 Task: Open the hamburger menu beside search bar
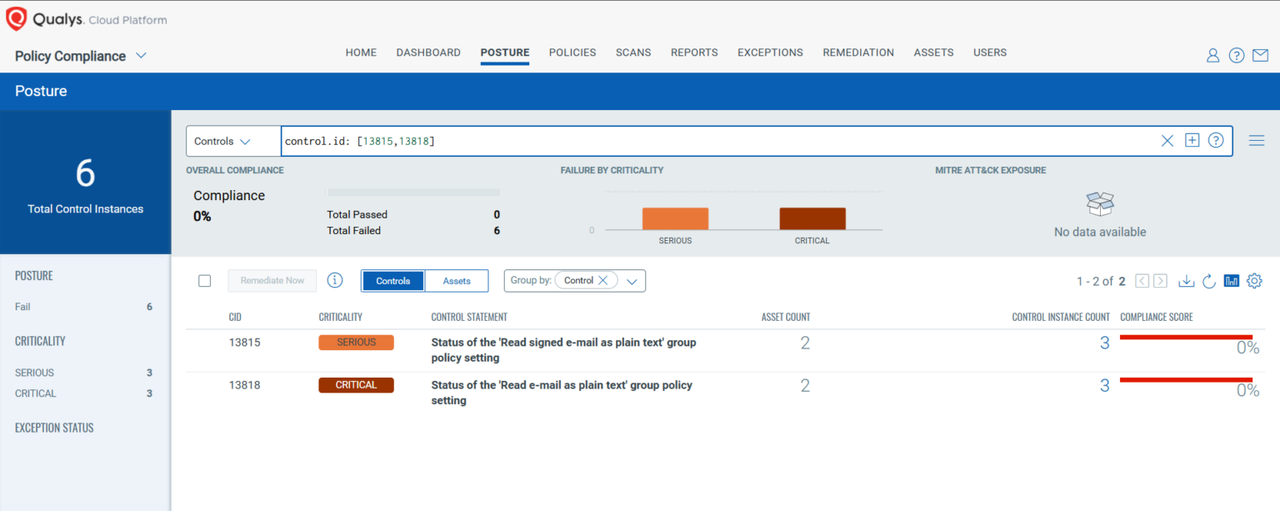coord(1257,141)
